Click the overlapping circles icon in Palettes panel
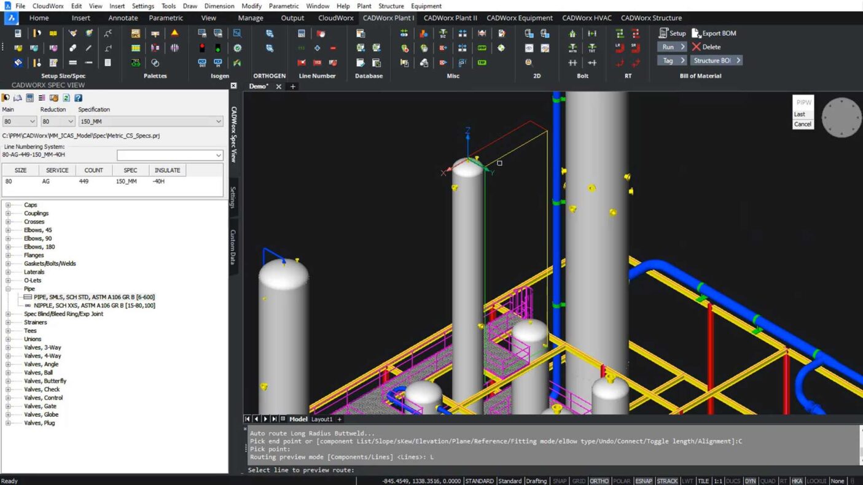 [x=155, y=63]
